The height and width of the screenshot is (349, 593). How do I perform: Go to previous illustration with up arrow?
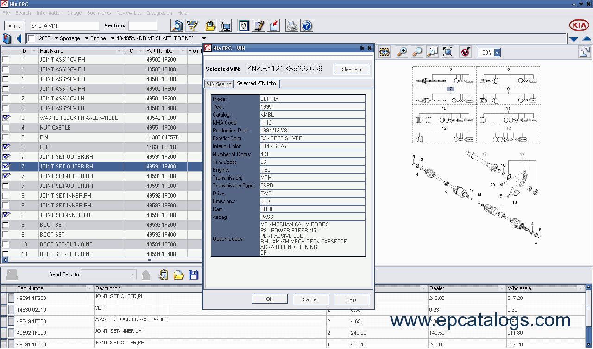(x=587, y=39)
